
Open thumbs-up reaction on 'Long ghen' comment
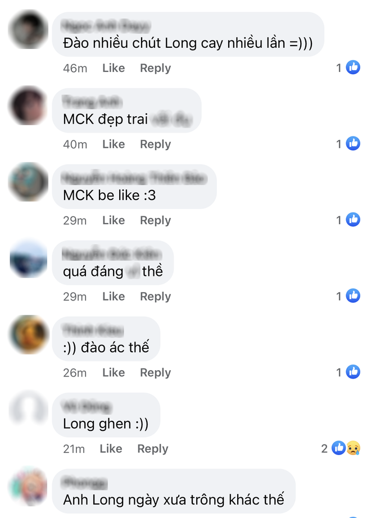[338, 448]
